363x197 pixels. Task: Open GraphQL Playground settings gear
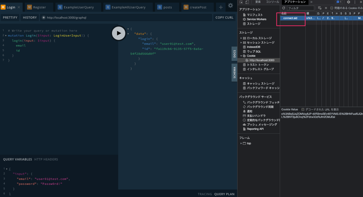click(x=230, y=5)
